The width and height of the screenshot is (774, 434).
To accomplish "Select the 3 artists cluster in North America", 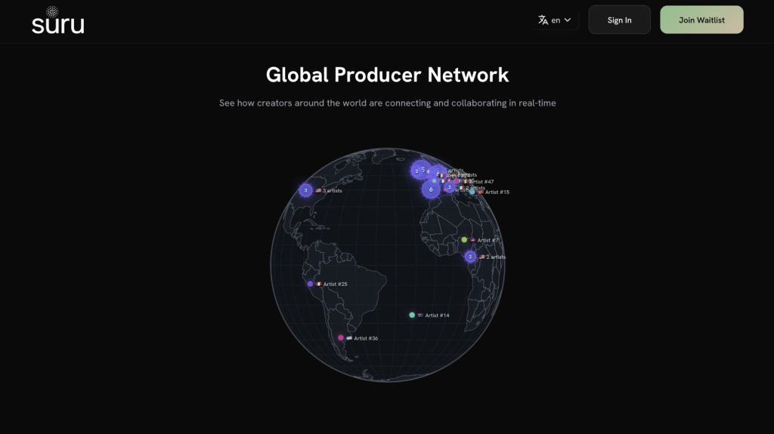I will click(305, 191).
